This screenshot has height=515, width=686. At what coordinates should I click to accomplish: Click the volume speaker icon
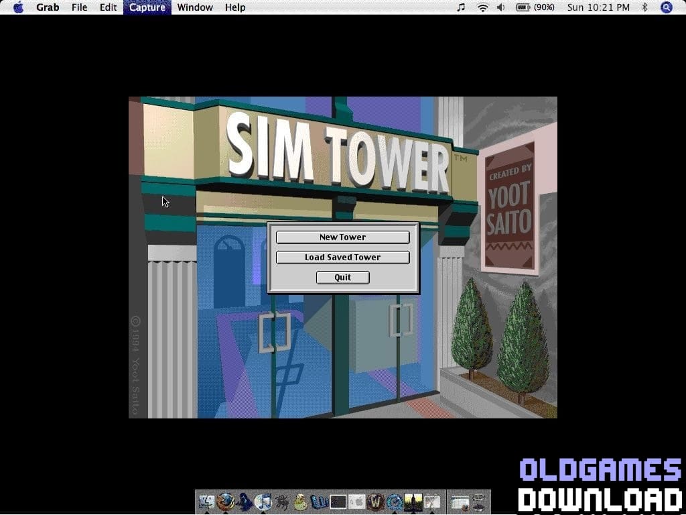(501, 7)
